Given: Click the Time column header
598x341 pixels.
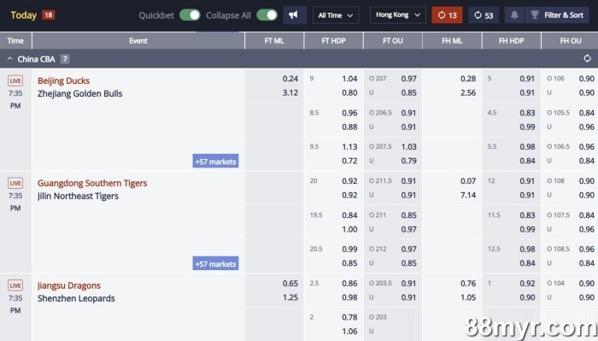Looking at the screenshot, I should [x=15, y=41].
